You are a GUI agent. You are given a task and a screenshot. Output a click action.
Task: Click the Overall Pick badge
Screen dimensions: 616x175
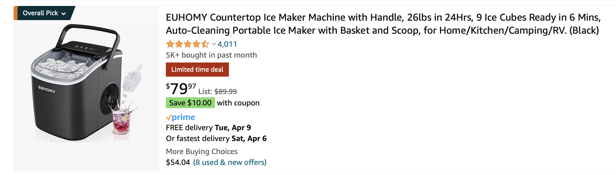(40, 12)
